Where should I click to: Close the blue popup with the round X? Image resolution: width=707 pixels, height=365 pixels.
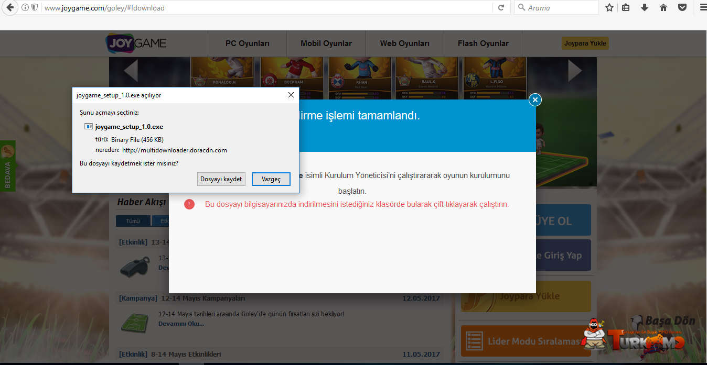535,99
